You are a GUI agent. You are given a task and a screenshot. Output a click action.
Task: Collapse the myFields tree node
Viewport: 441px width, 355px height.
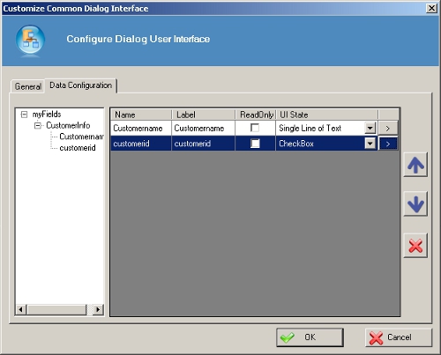point(25,115)
